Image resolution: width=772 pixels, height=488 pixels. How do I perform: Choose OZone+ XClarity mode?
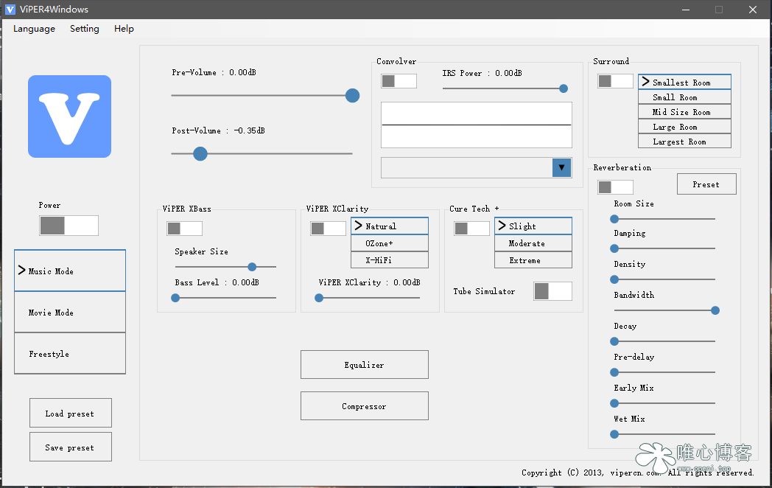390,243
